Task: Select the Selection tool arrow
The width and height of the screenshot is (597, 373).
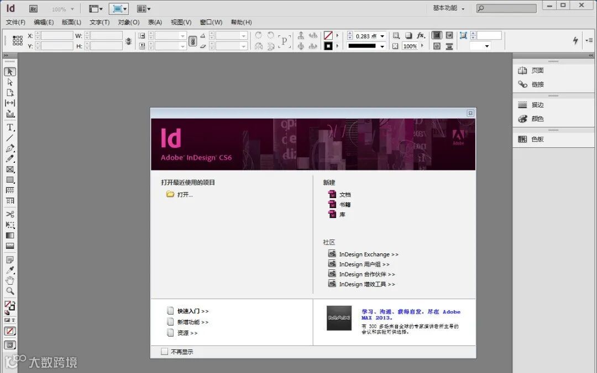Action: (x=10, y=72)
